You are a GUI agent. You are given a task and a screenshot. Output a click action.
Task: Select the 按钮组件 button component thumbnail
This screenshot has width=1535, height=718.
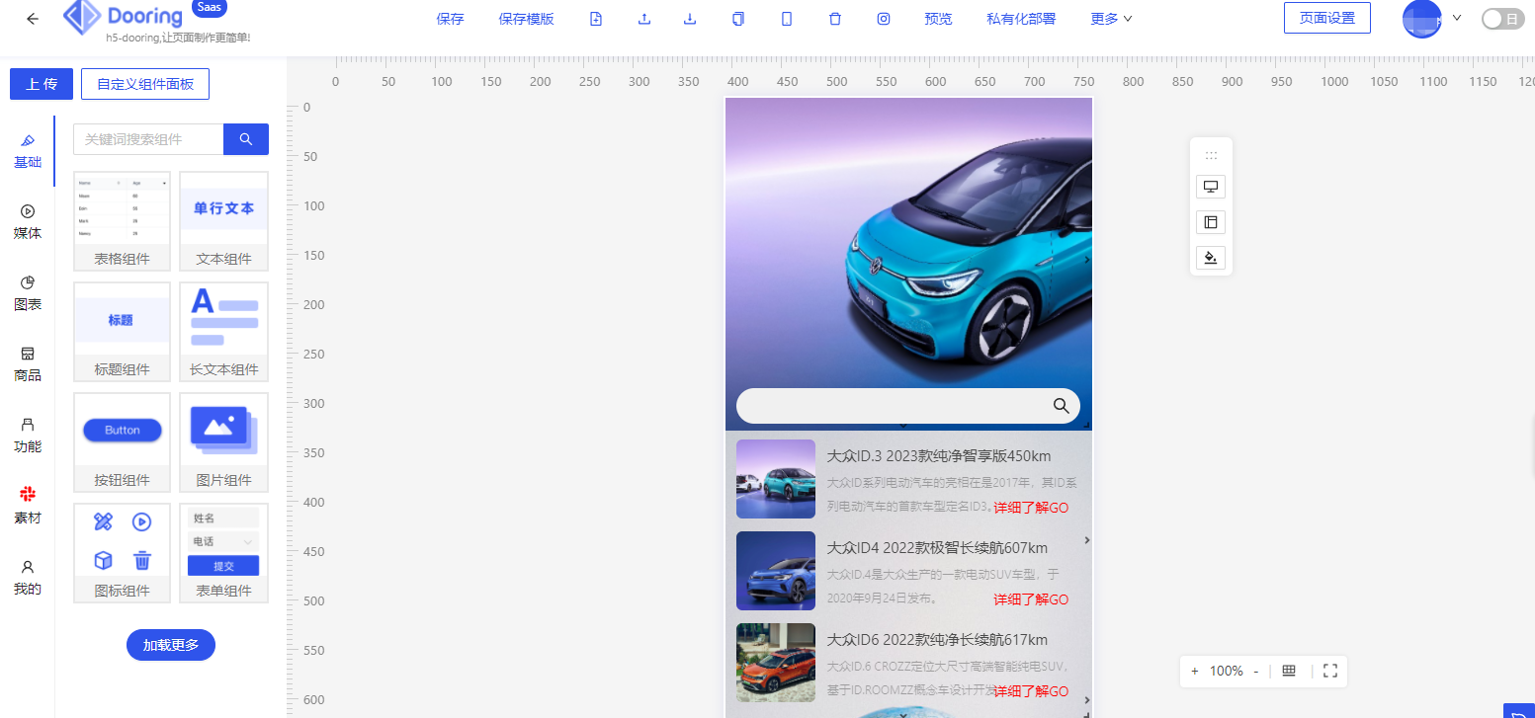click(123, 442)
